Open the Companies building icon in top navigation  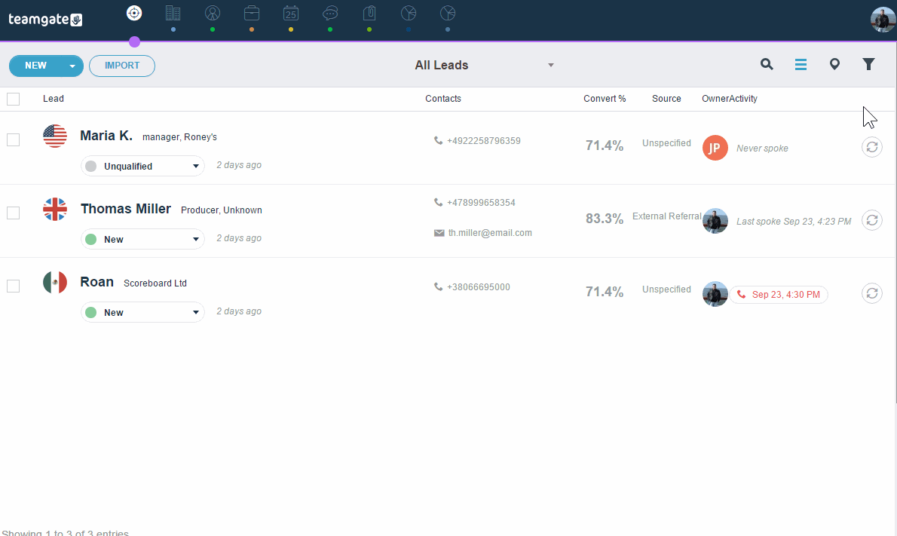click(x=173, y=13)
